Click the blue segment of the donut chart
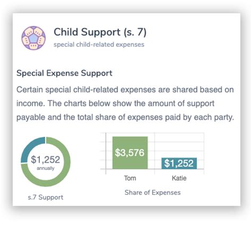The image size is (252, 225). coord(30,147)
